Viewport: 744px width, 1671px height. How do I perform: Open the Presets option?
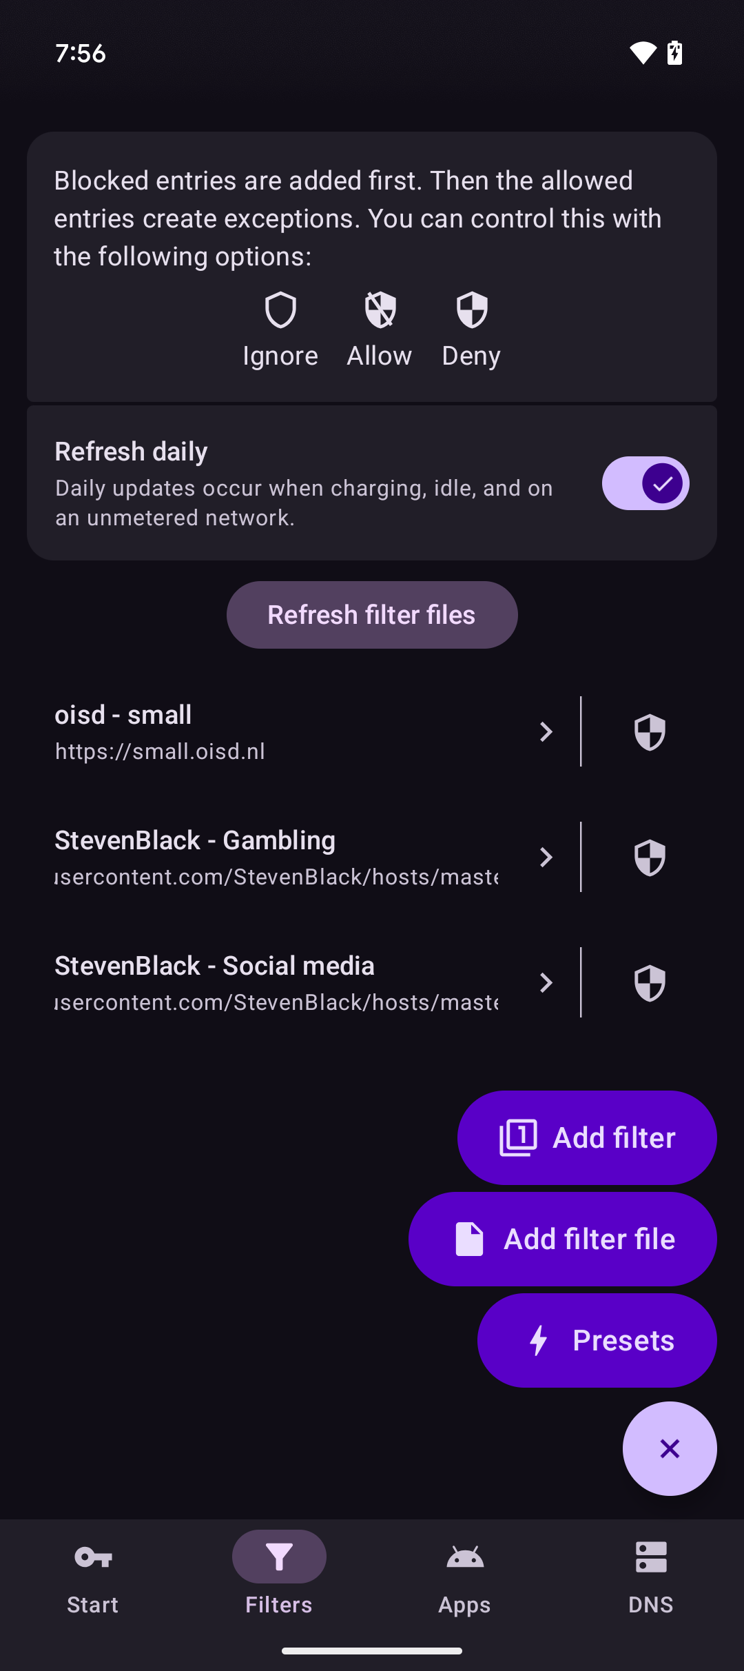click(x=597, y=1340)
